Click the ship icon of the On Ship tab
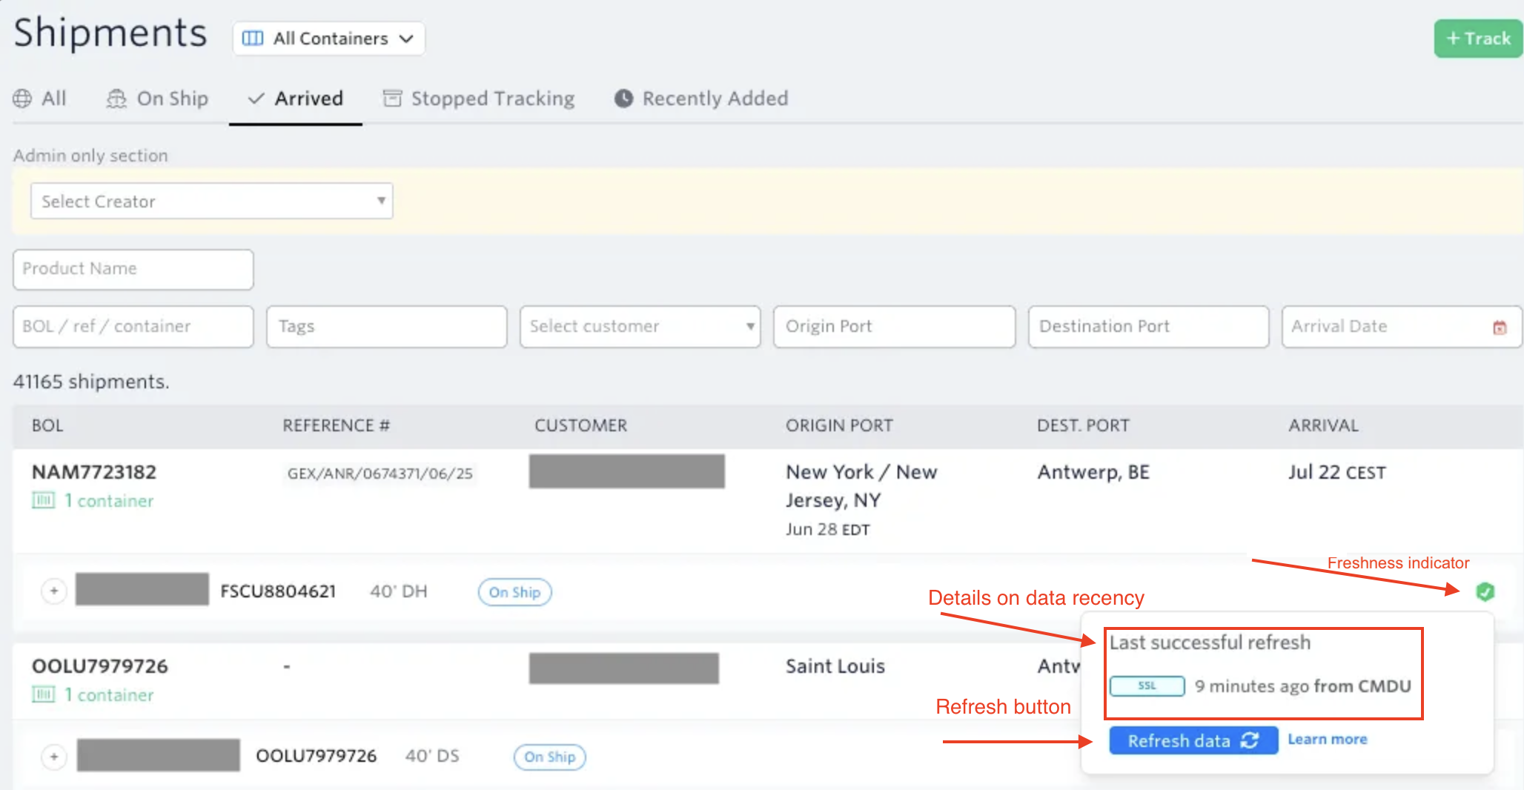This screenshot has height=790, width=1524. coord(116,99)
